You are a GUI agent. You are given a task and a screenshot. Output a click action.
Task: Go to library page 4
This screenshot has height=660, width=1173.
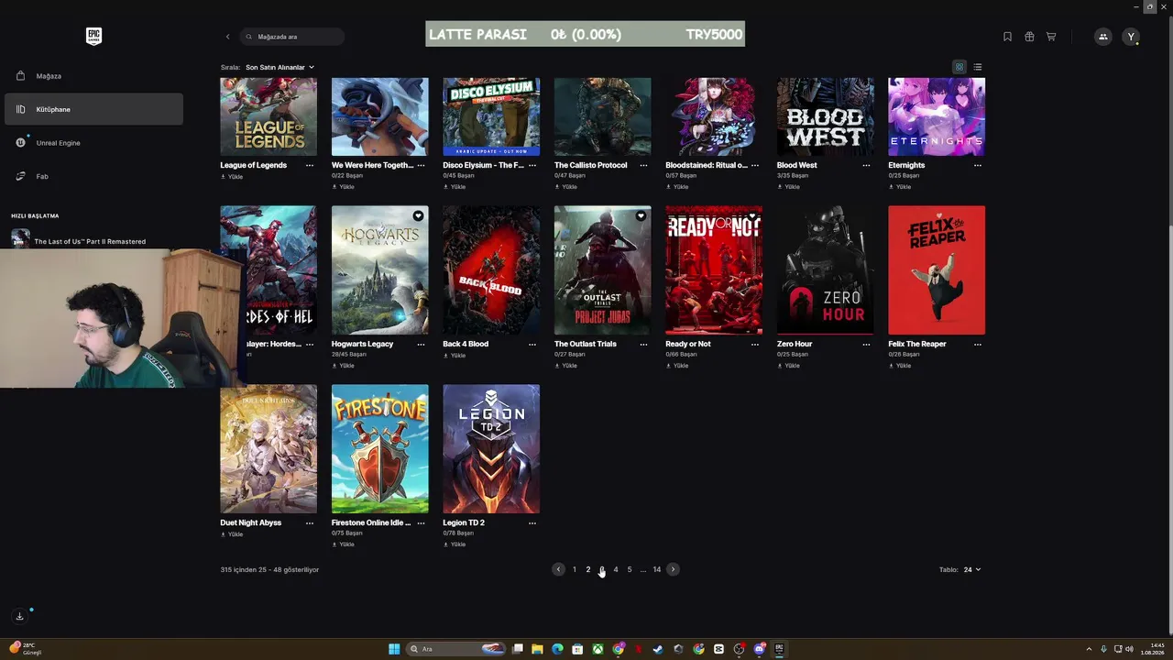click(x=616, y=569)
